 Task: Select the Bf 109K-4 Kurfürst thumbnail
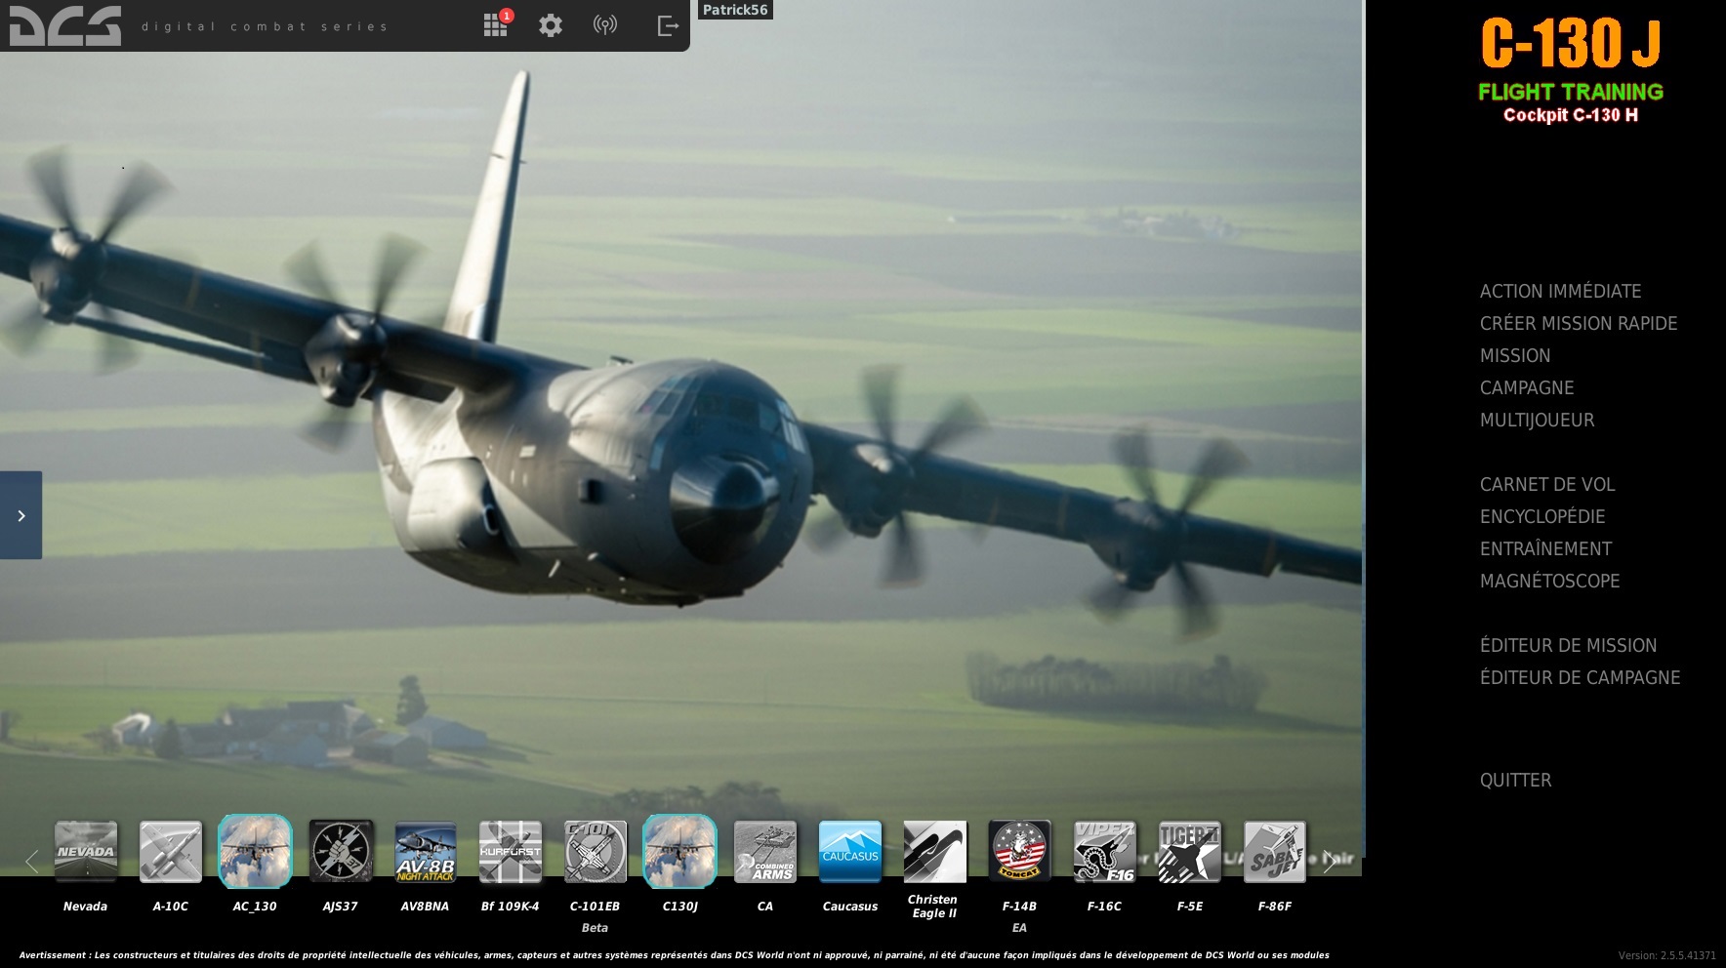pos(511,852)
